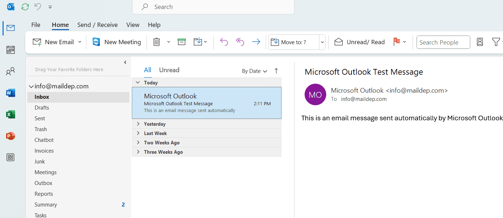Open the People contacts icon in sidebar
The image size is (503, 218).
pos(10,71)
